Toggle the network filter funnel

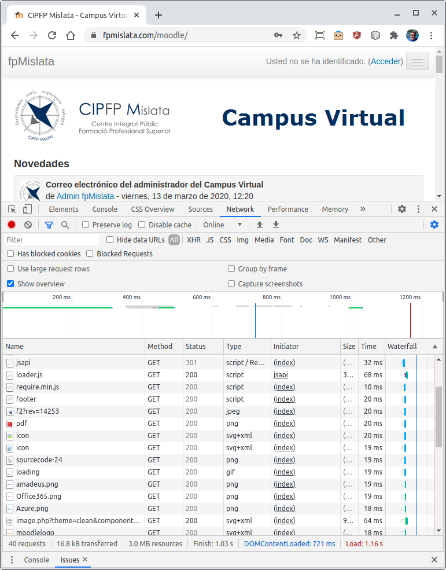pos(49,225)
